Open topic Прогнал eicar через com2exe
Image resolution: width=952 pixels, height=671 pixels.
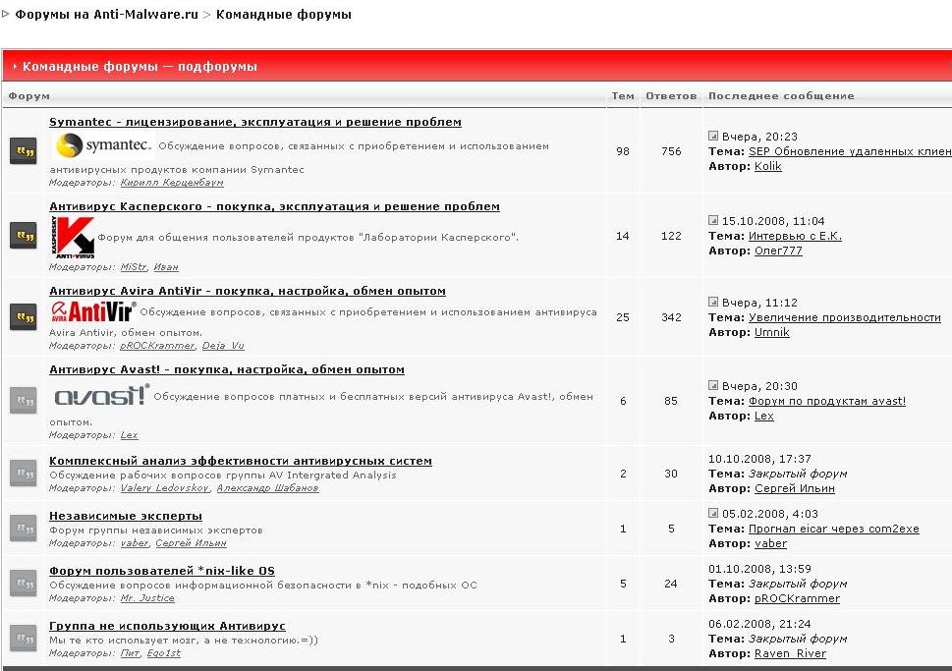833,529
